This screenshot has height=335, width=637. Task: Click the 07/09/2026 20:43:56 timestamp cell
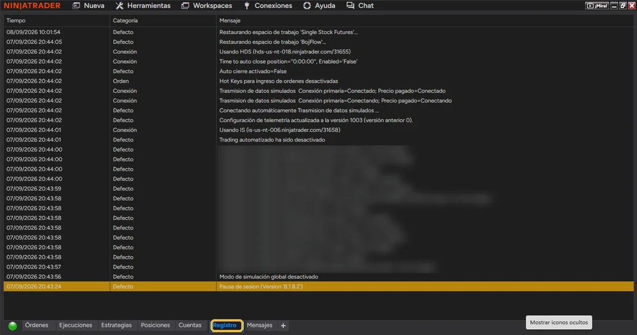(x=57, y=277)
